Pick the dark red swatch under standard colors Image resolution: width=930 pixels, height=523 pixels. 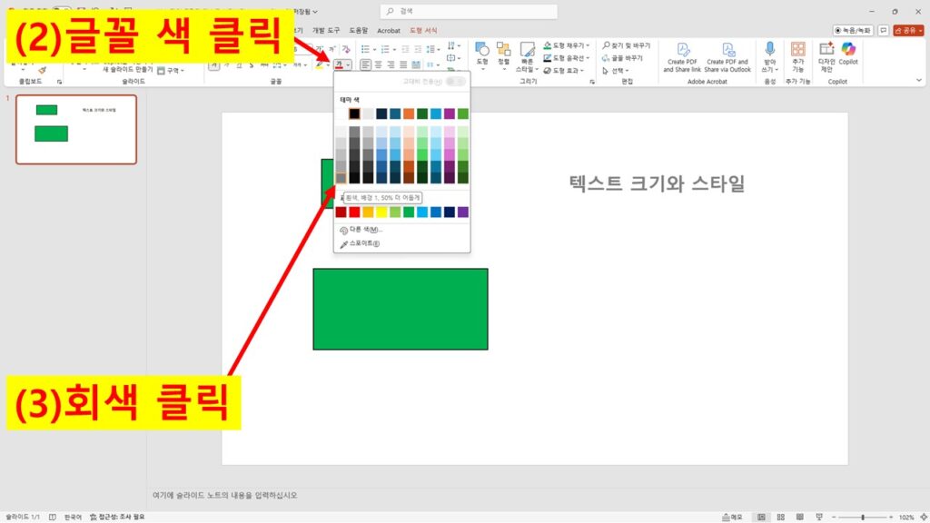point(339,211)
